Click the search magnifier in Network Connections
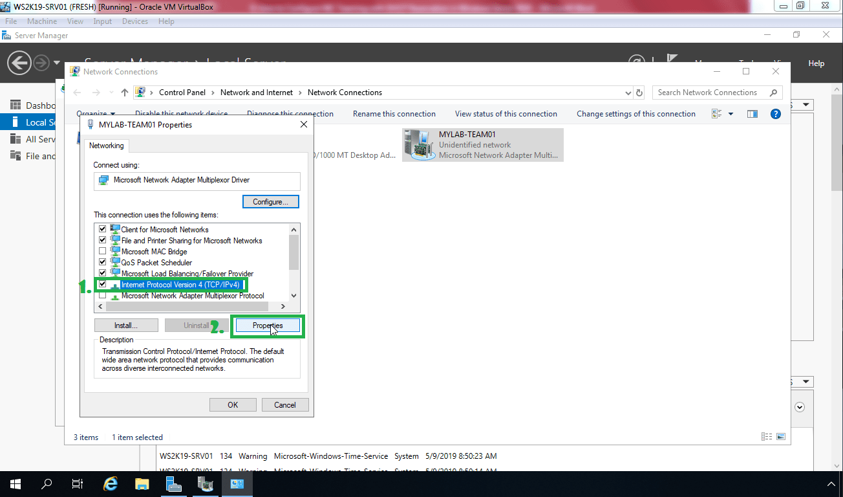Screen dimensions: 843x497 point(773,93)
